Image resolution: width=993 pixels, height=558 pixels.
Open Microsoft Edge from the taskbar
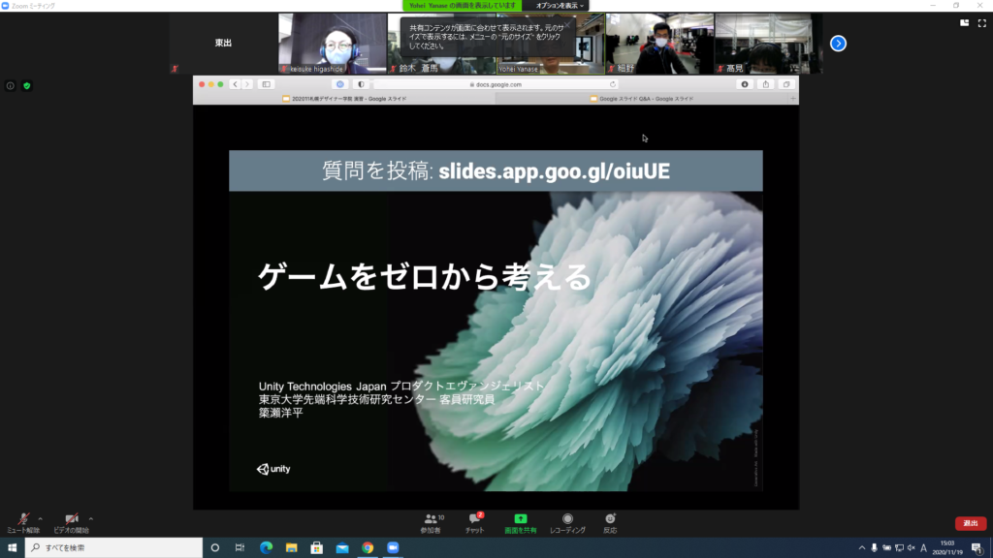(266, 548)
